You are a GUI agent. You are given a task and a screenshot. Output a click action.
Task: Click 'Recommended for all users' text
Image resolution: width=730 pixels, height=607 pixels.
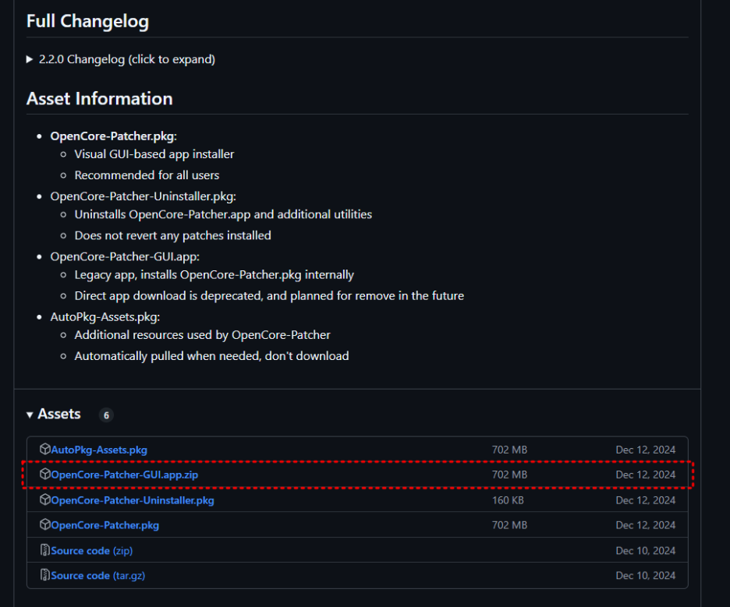coord(147,175)
